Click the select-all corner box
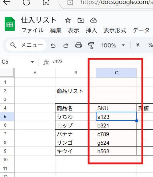Viewport: 153px width, 177px height. point(7,73)
